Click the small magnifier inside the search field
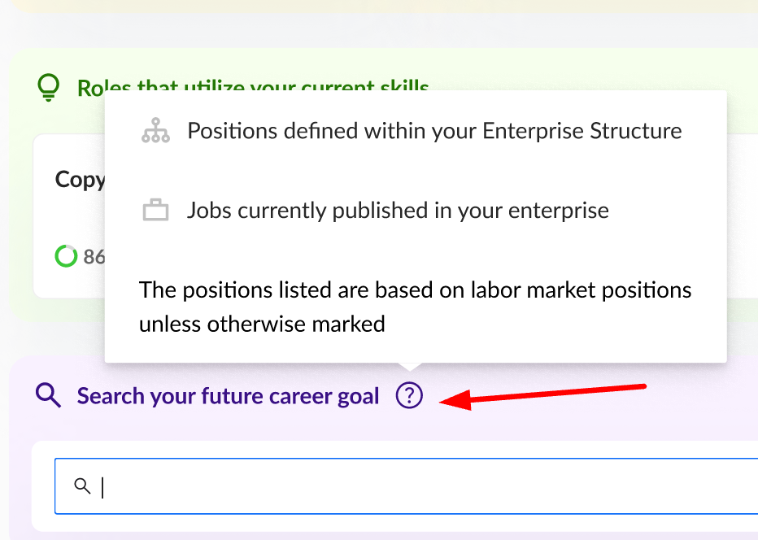Screen dimensions: 758x540 tap(82, 486)
